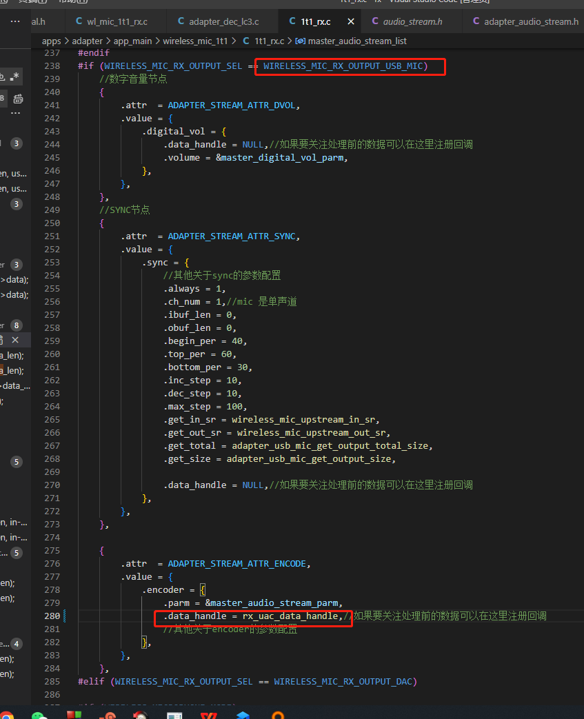Click adapter_usb_mic_get_output_total_size
The height and width of the screenshot is (719, 584).
330,446
